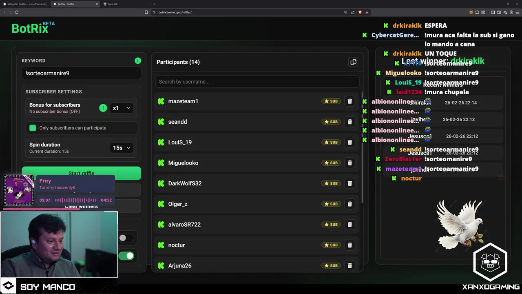The image size is (522, 294).
Task: Click the keyword field !sorteoarmanire9
Action: pyautogui.click(x=82, y=73)
